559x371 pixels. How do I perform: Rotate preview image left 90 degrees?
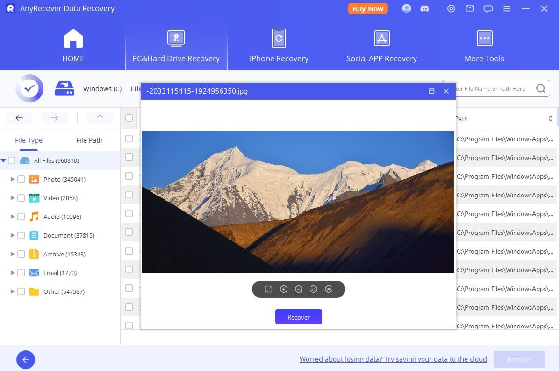pos(314,289)
